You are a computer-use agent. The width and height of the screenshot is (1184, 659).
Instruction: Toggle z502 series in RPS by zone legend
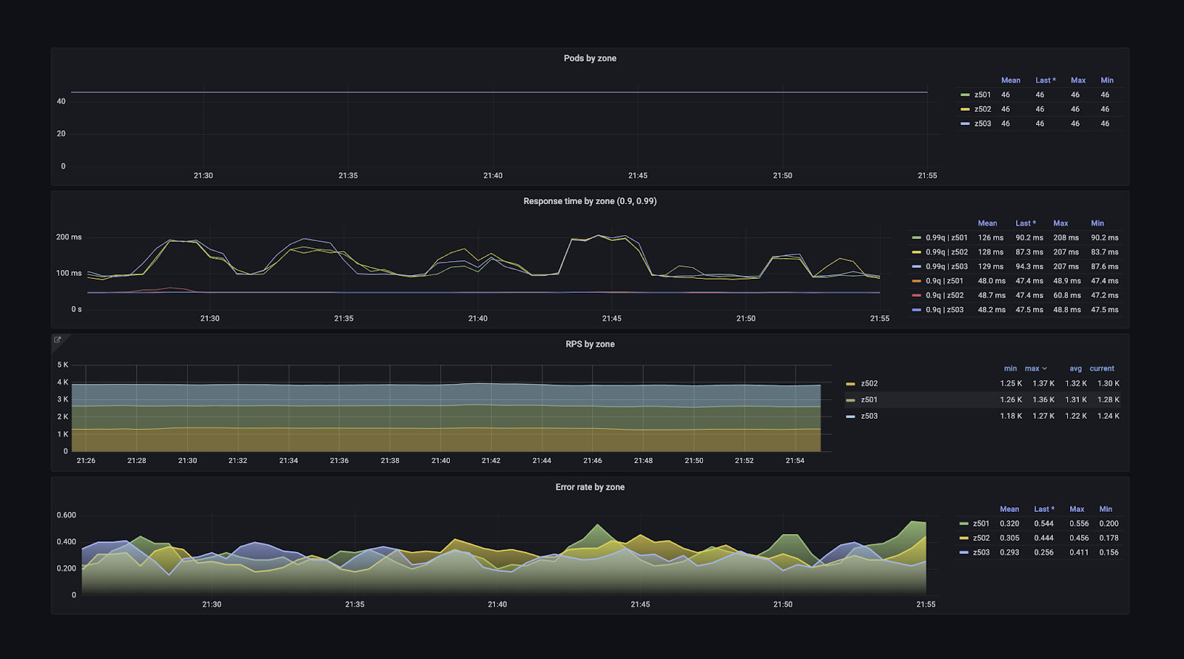[869, 383]
